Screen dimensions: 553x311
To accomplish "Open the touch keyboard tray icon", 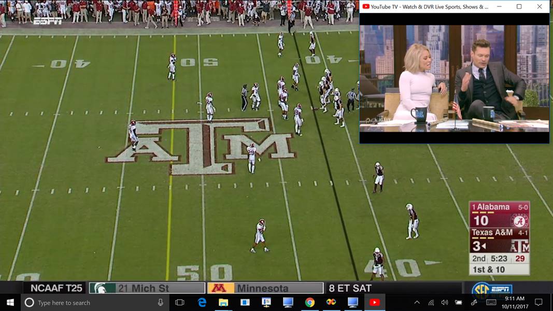I will point(491,303).
